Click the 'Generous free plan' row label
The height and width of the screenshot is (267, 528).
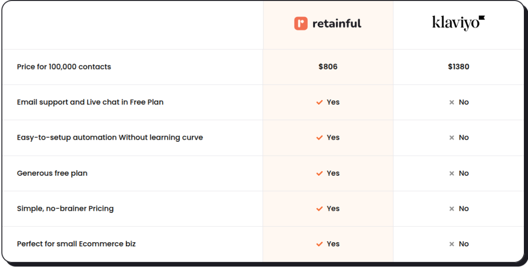[52, 173]
